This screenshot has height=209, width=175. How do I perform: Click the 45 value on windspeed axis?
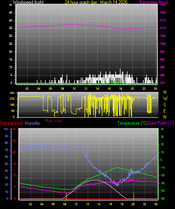[x=11, y=12]
